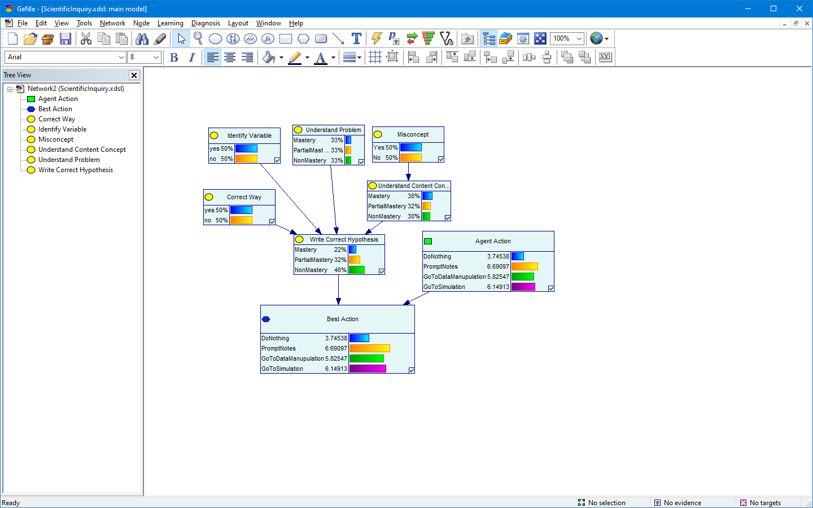Screen dimensions: 813x508
Task: Click the zoom-to-fit arrows icon
Action: coord(540,38)
